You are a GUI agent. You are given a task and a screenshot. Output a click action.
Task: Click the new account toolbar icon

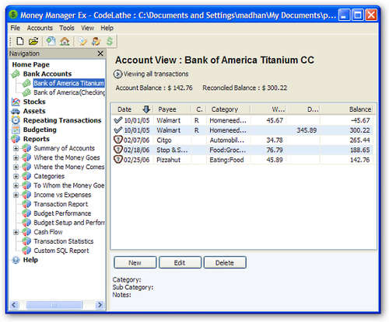tap(51, 41)
